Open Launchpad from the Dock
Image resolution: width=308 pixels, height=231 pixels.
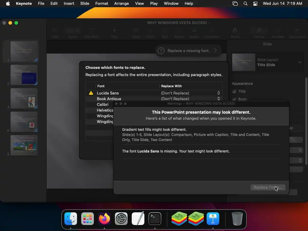pos(88,219)
